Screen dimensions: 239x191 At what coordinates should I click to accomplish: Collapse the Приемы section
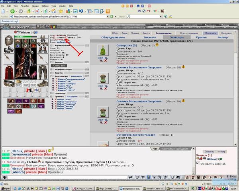[51, 97]
